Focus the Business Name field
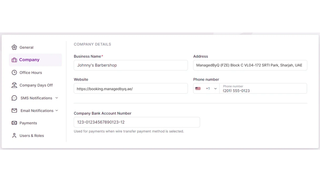The width and height of the screenshot is (320, 179). [130, 65]
